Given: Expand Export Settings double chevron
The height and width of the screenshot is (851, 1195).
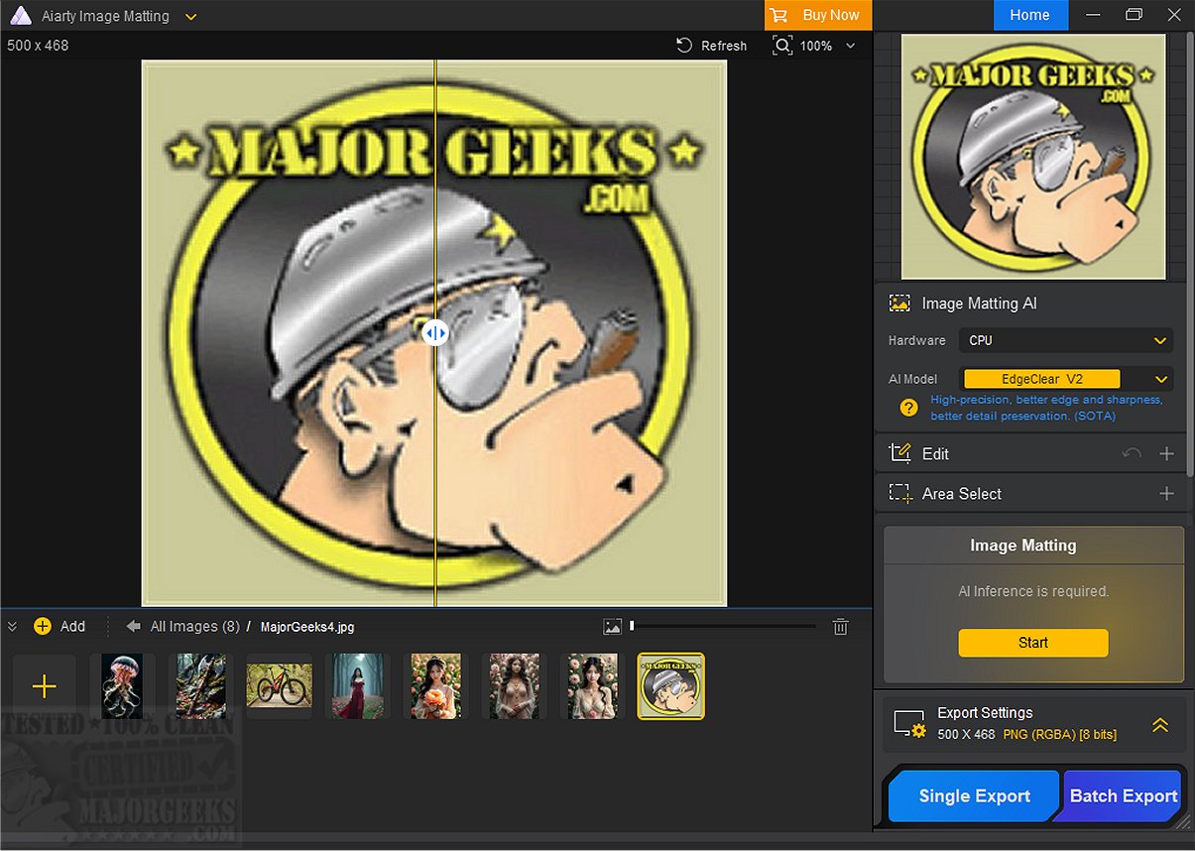Looking at the screenshot, I should click(1160, 725).
